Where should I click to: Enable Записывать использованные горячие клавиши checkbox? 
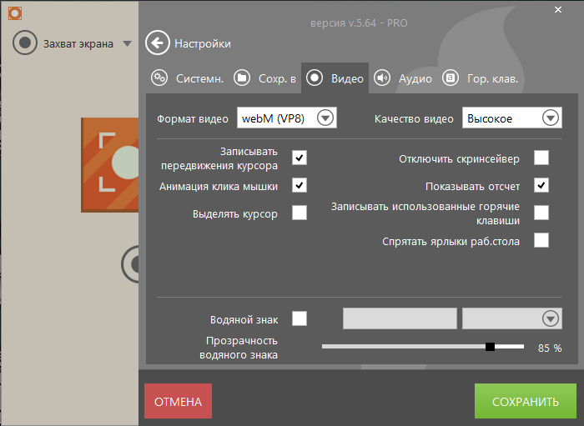pyautogui.click(x=541, y=213)
